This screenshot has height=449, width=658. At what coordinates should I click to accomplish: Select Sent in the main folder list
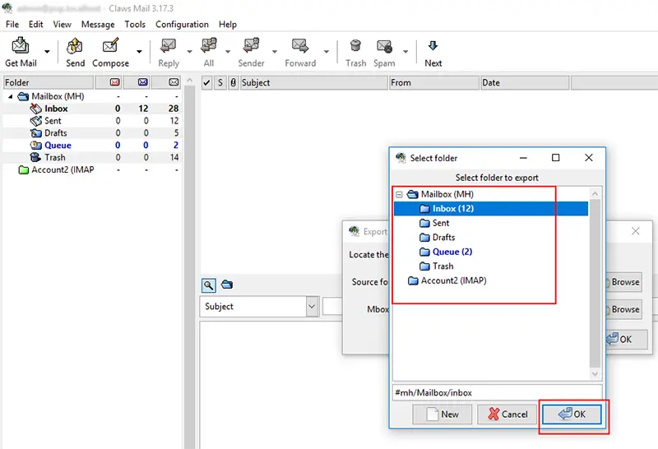[x=53, y=121]
